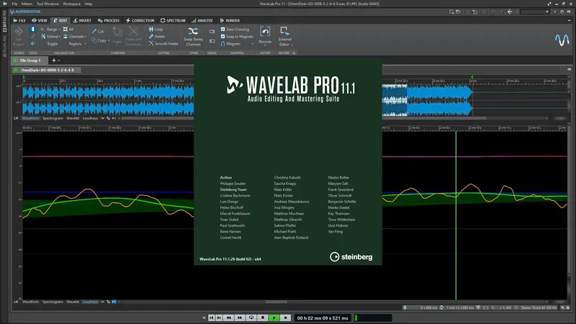Click the Cut tool icon
This screenshot has height=324, width=576.
point(94,32)
